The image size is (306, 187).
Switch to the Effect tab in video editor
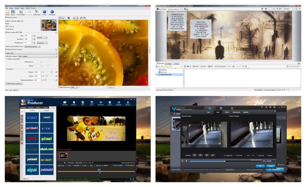click(227, 112)
